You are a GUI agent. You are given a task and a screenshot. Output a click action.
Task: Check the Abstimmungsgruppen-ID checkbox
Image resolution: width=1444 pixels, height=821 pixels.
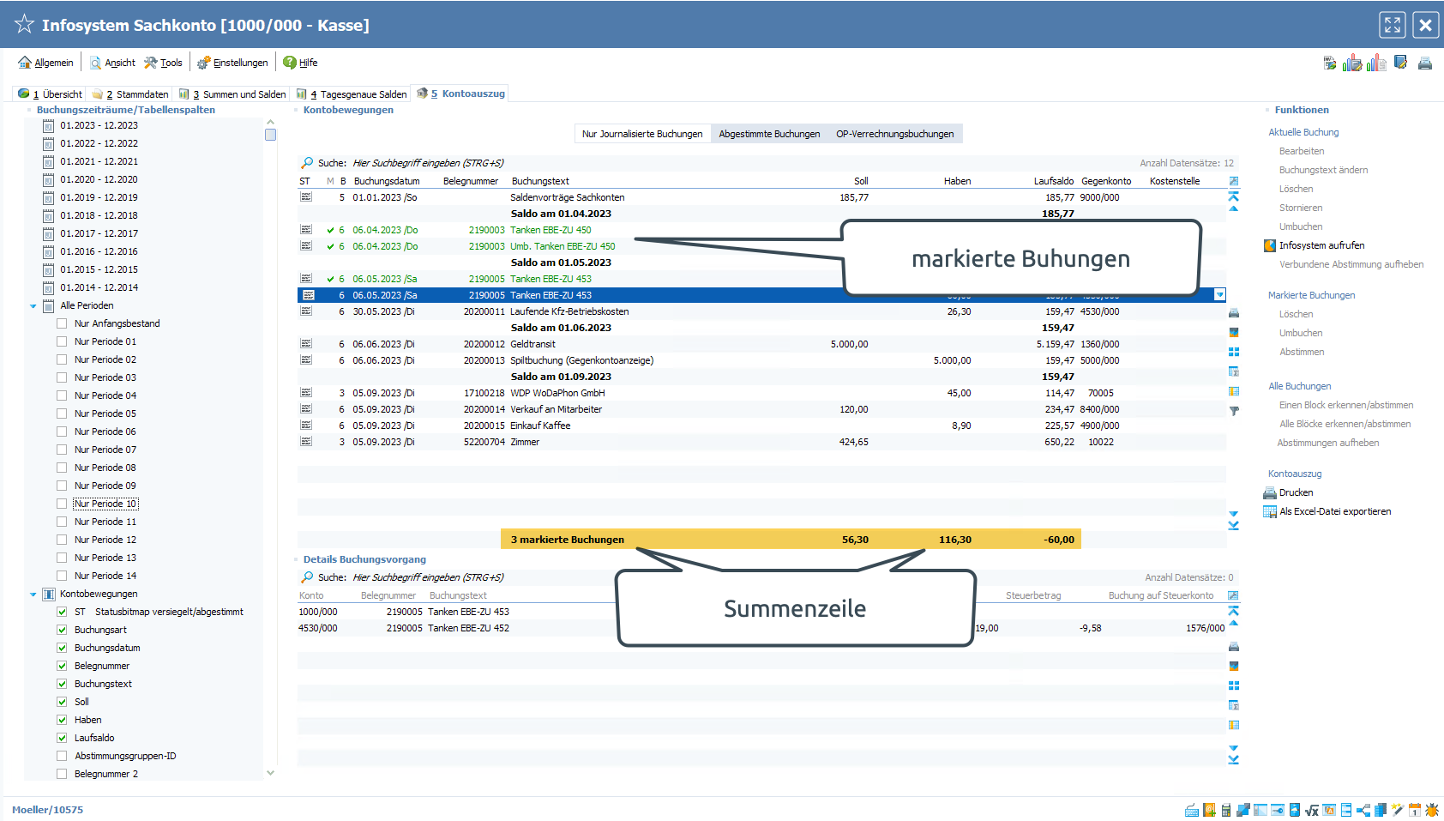[62, 756]
